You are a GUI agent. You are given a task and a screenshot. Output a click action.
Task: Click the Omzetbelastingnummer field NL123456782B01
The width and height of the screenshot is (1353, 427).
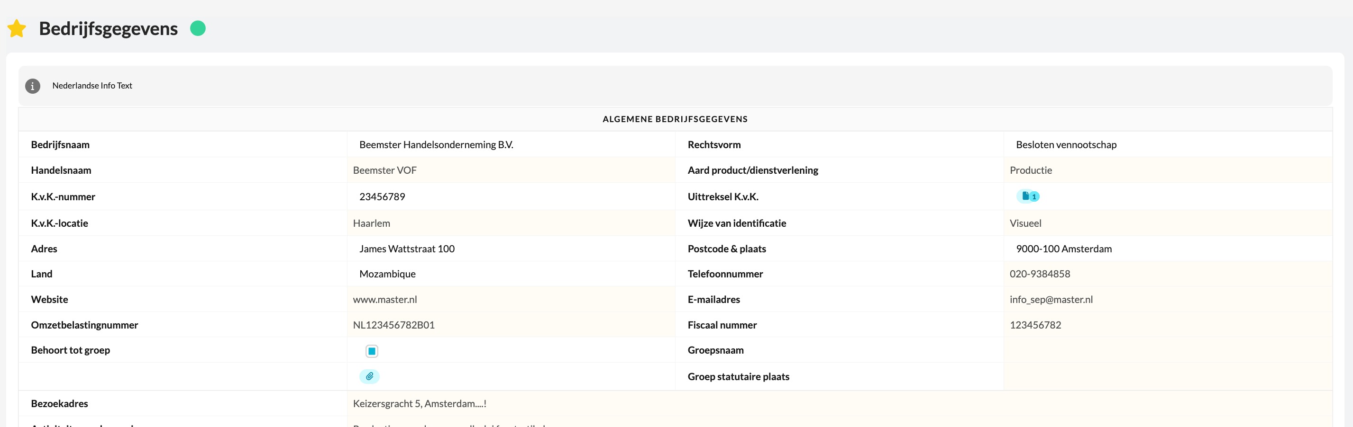(511, 325)
